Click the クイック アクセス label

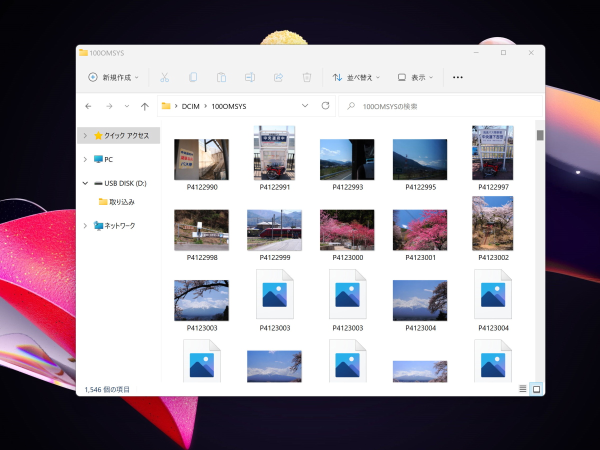pos(126,135)
